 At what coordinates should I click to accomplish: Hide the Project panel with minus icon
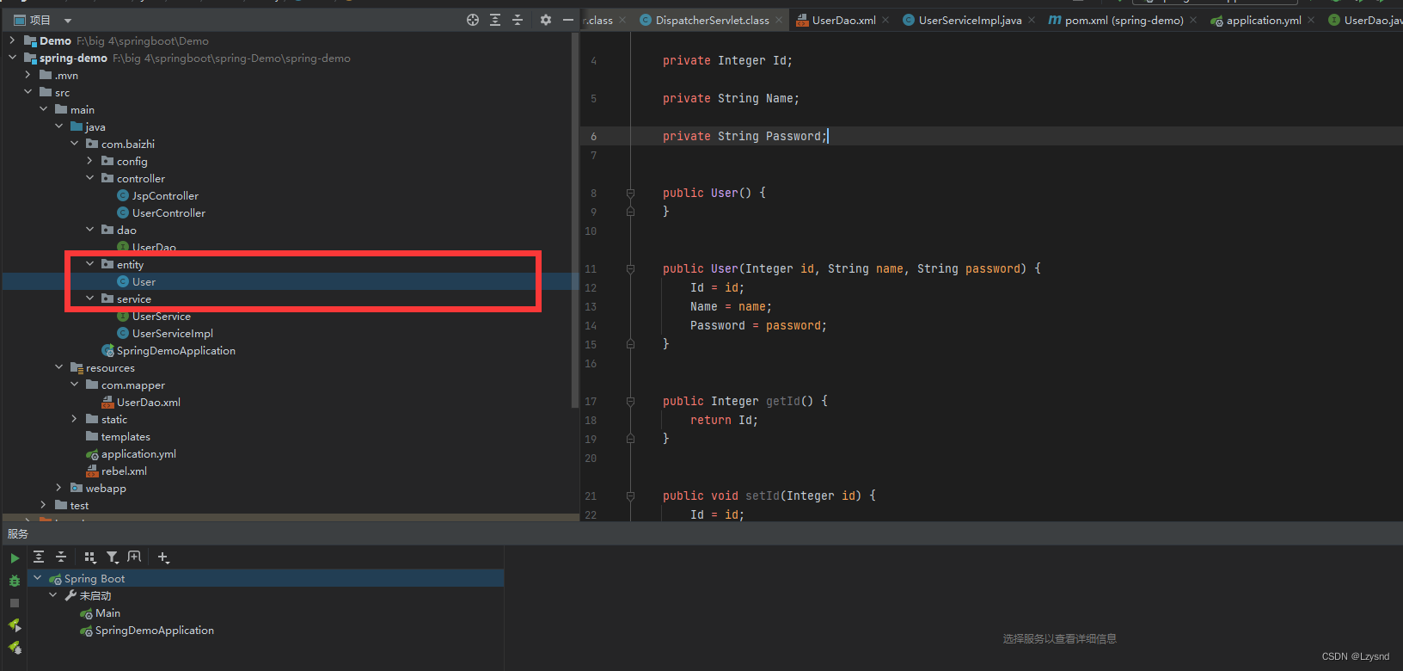click(568, 20)
